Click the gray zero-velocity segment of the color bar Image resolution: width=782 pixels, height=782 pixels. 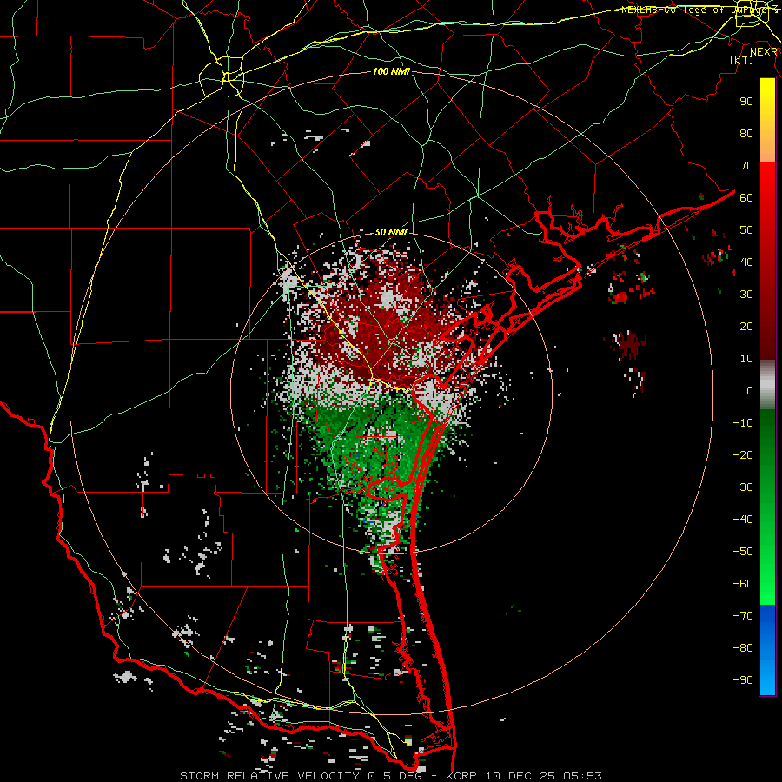(767, 385)
